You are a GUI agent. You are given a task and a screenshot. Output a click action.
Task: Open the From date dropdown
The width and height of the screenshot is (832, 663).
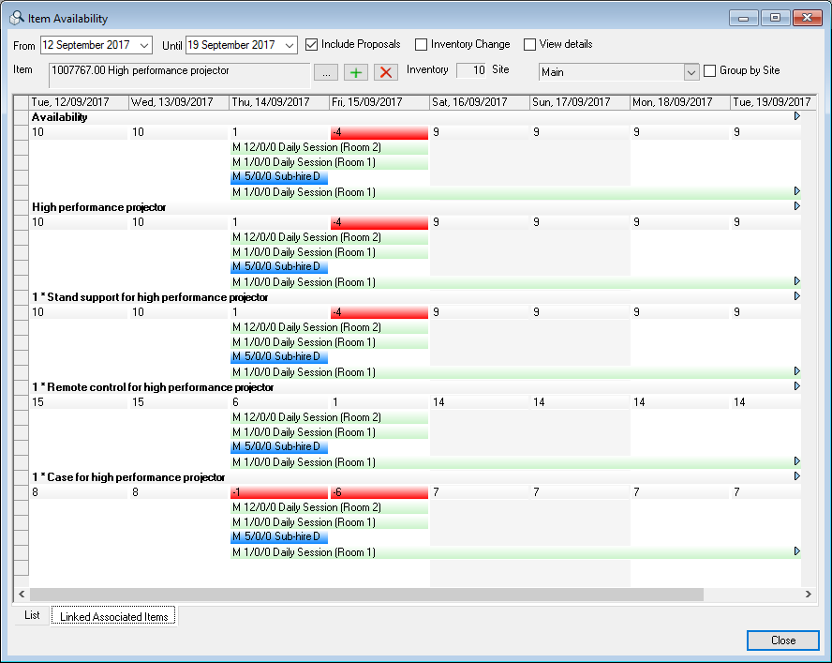pyautogui.click(x=144, y=45)
